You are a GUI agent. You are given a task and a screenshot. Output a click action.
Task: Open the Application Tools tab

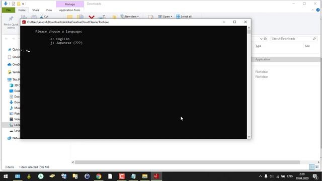coord(69,10)
